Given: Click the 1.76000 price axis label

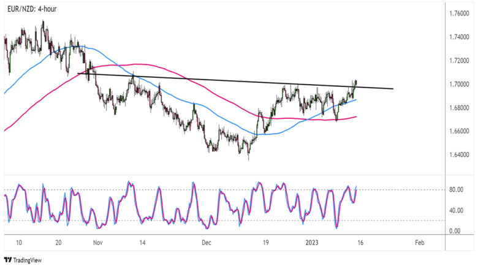Looking at the screenshot, I should (x=460, y=13).
